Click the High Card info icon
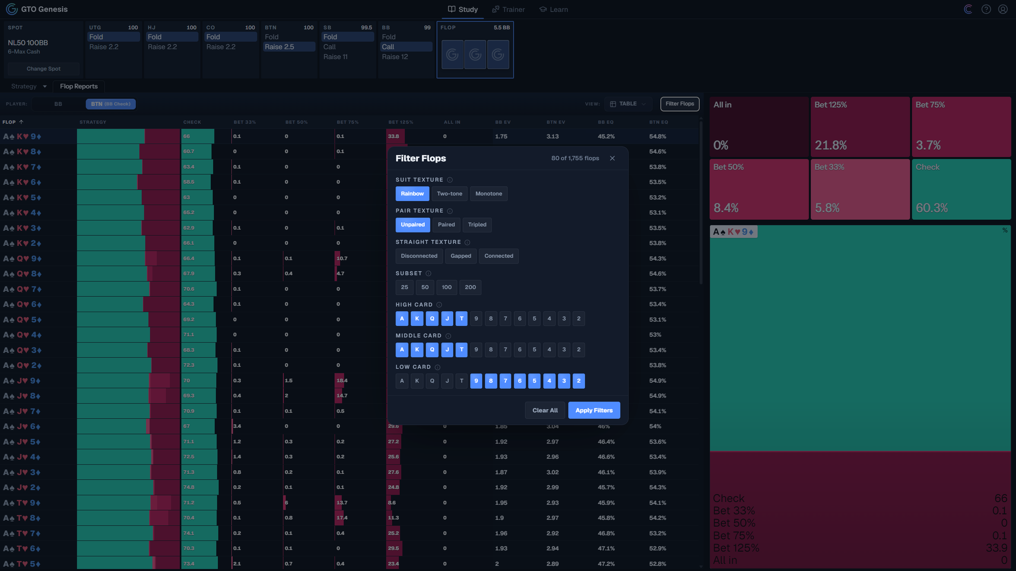This screenshot has height=571, width=1016. point(439,305)
